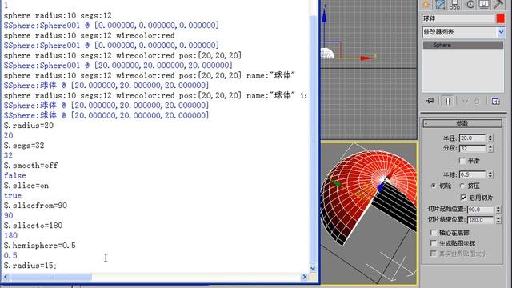The image size is (512, 288).
Task: Click the listener horizontal scroll right arrow
Action: [304, 277]
